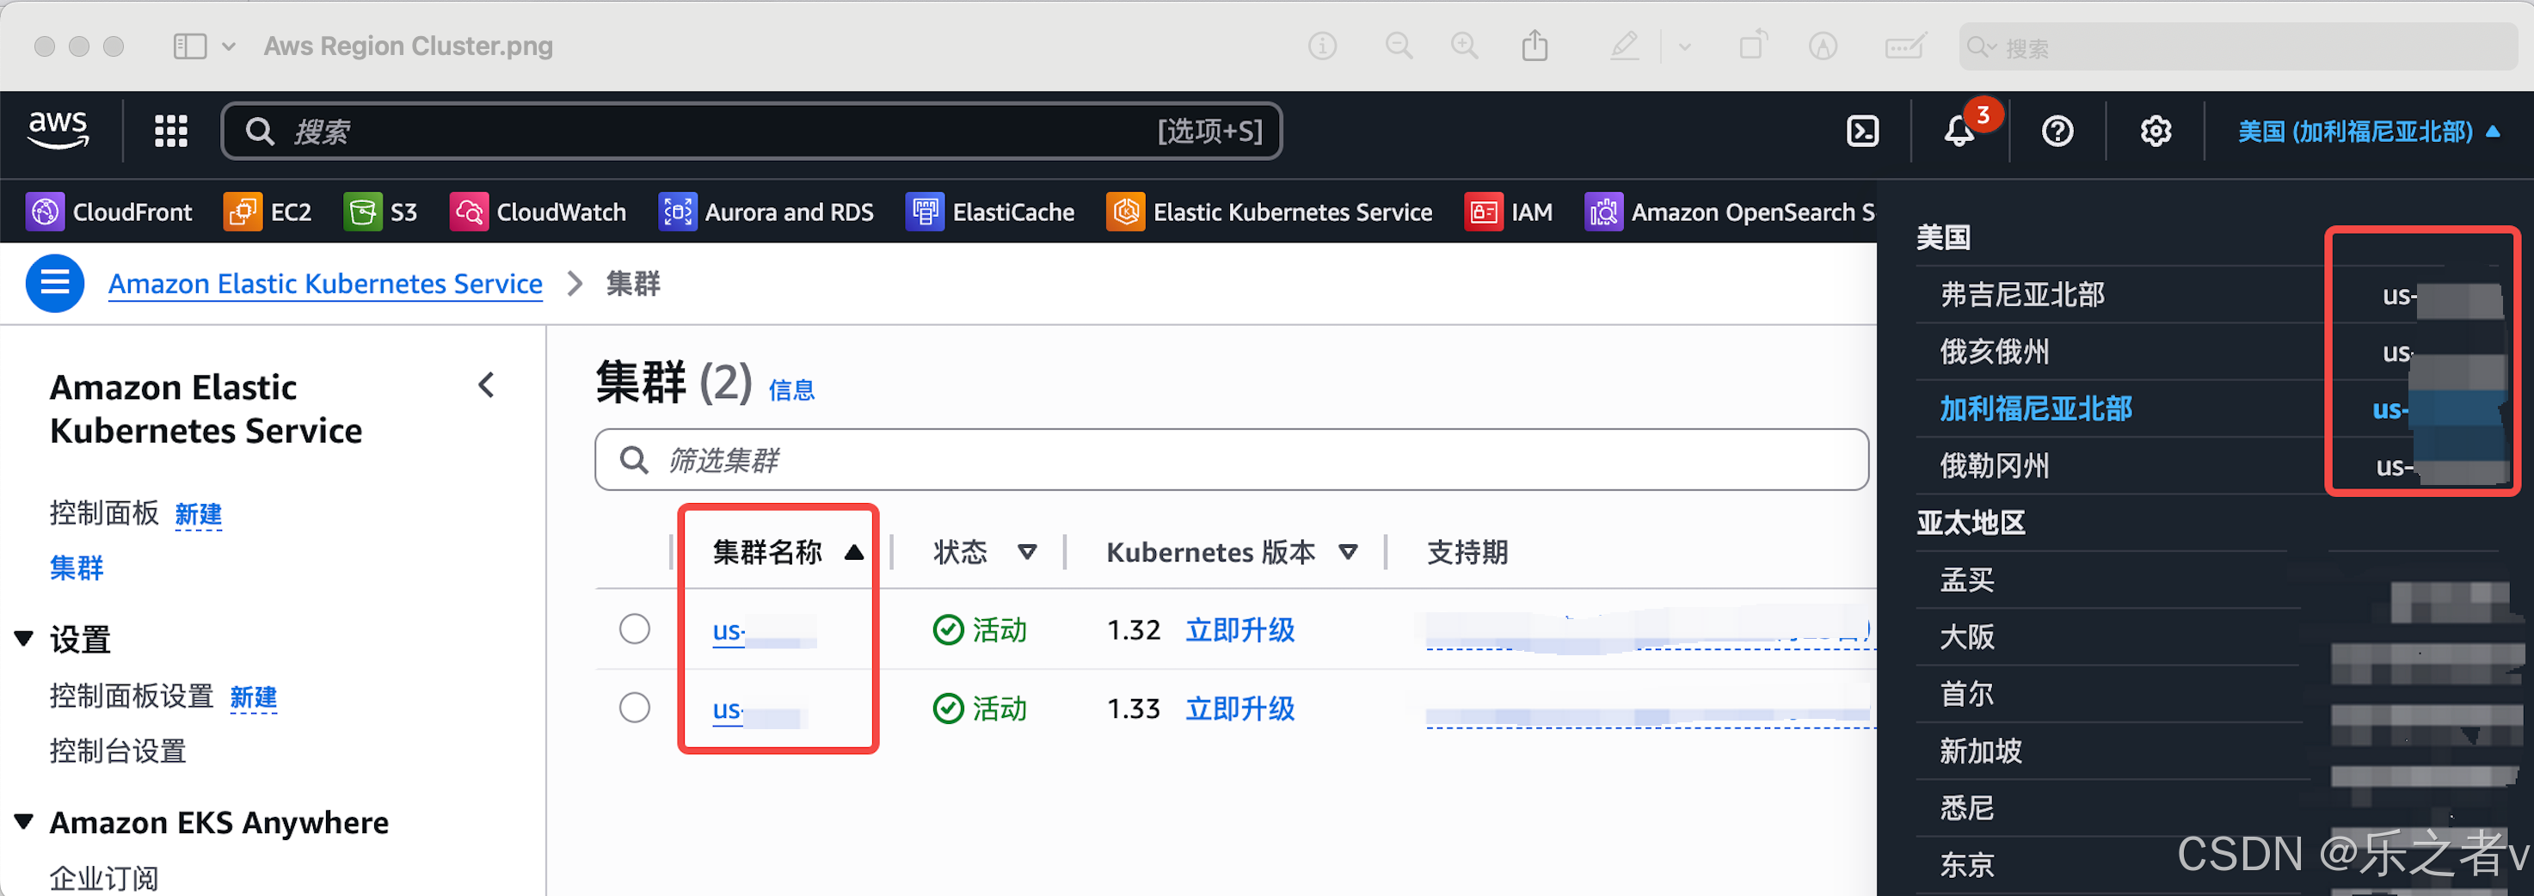
Task: Collapse the 设置 section in sidebar
Action: [25, 638]
